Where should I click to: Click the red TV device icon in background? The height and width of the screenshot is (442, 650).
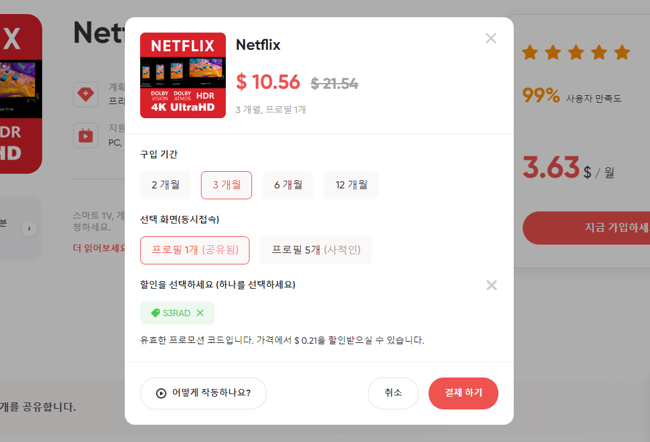pyautogui.click(x=86, y=135)
